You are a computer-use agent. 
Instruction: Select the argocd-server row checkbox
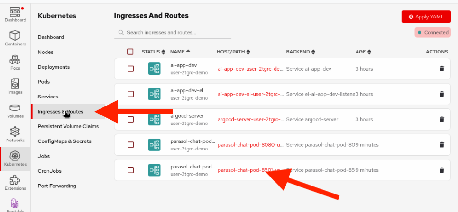pos(130,119)
